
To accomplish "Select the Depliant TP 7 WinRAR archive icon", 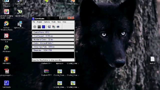I will (x=46, y=71).
